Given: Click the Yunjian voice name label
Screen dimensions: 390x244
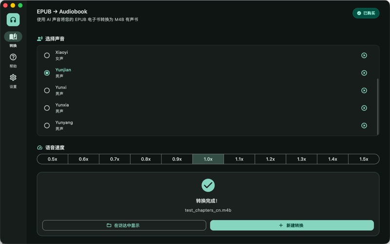Looking at the screenshot, I should [63, 70].
